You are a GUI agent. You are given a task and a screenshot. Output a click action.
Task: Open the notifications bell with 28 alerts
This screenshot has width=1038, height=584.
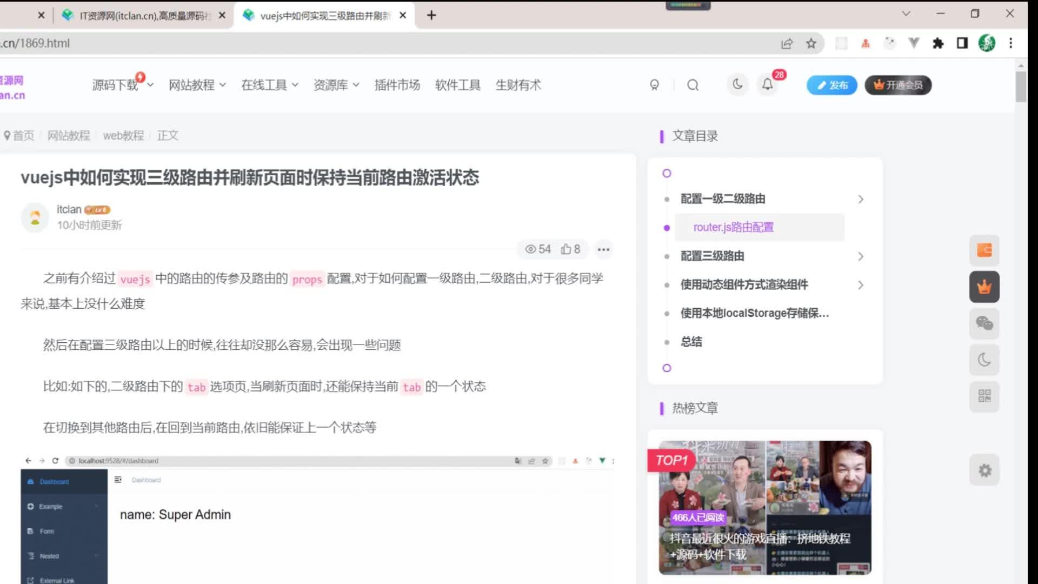[767, 84]
